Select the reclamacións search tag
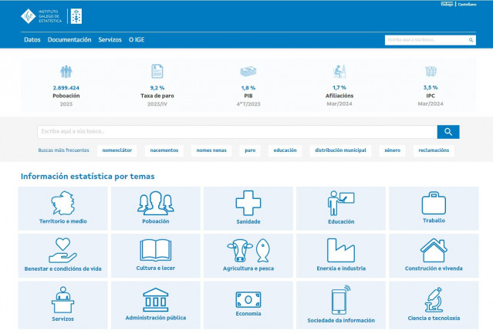The image size is (493, 334). coord(434,150)
